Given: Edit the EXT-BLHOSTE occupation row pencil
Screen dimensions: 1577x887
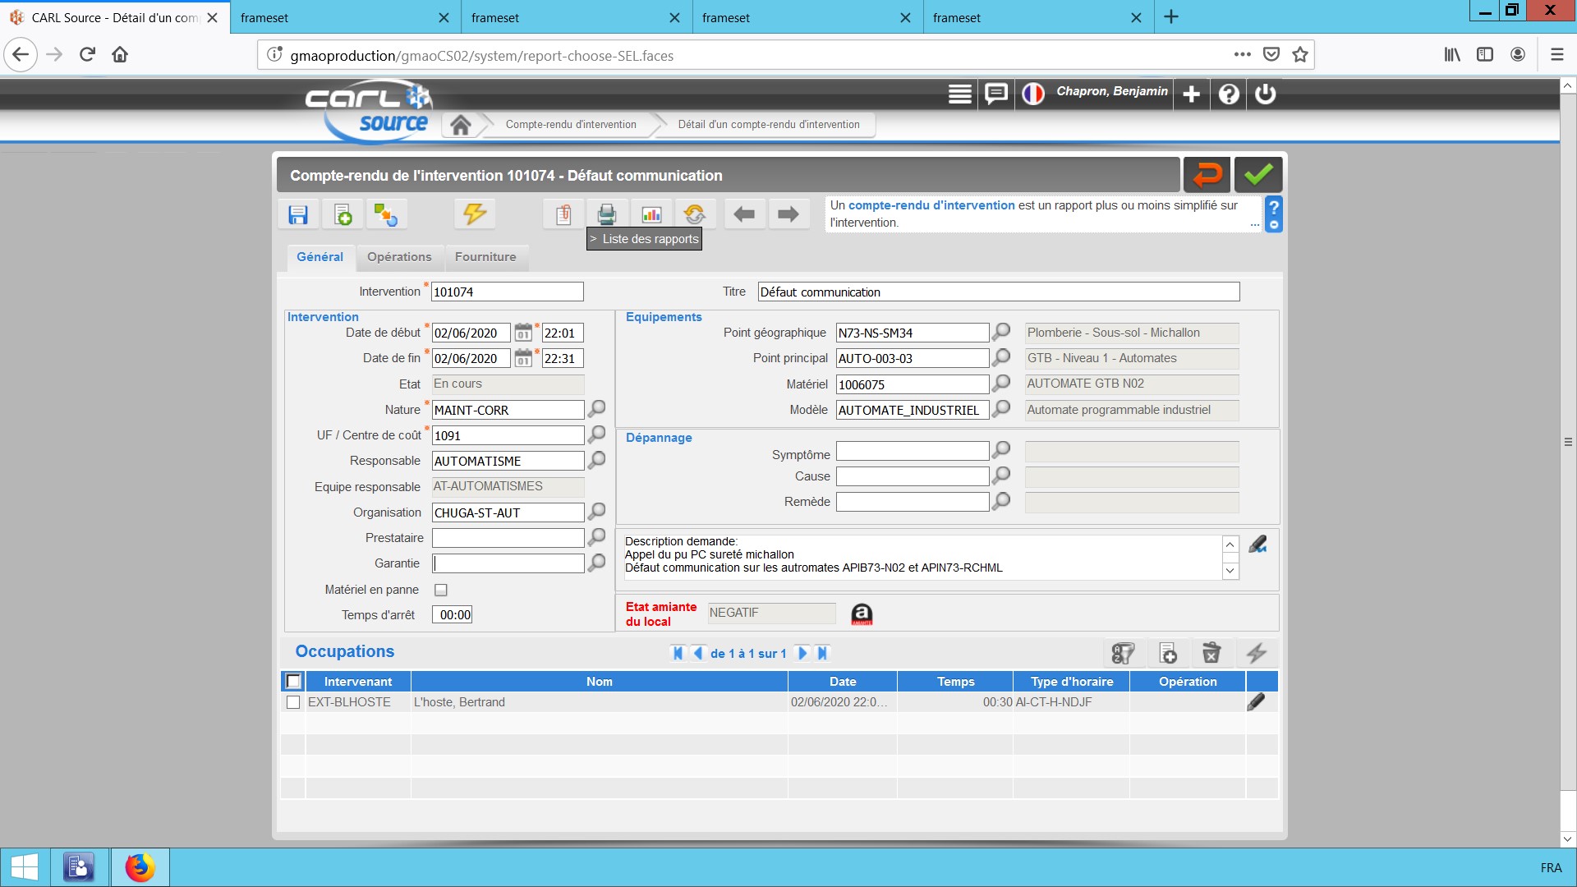Looking at the screenshot, I should 1256,702.
